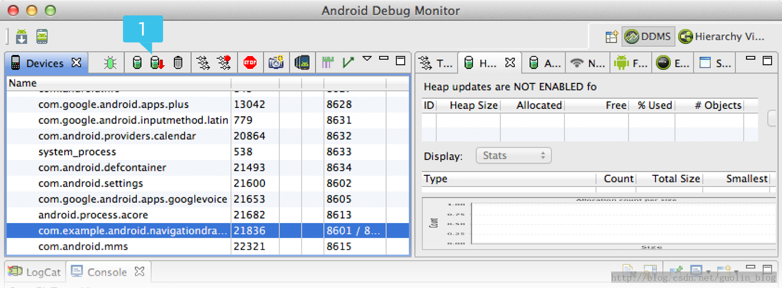Click the Stop Process icon
This screenshot has height=288, width=782.
coord(250,63)
